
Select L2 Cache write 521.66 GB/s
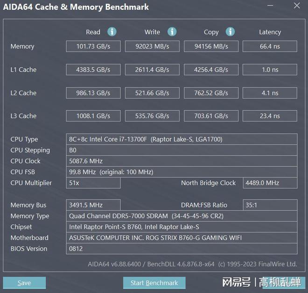click(x=152, y=93)
